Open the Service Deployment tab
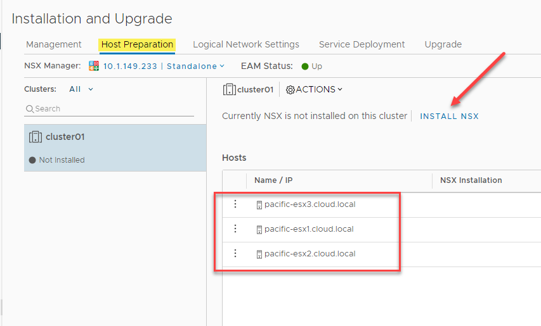 [x=362, y=44]
